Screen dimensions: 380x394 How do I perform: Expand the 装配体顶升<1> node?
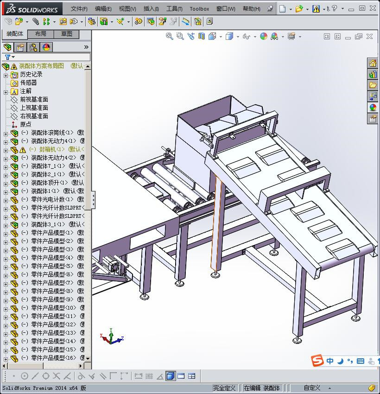tap(6, 184)
